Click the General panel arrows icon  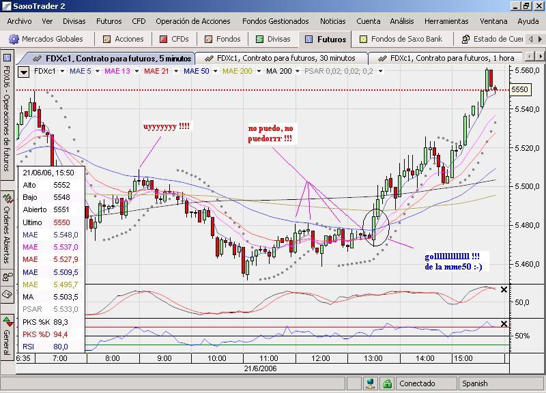click(8, 321)
